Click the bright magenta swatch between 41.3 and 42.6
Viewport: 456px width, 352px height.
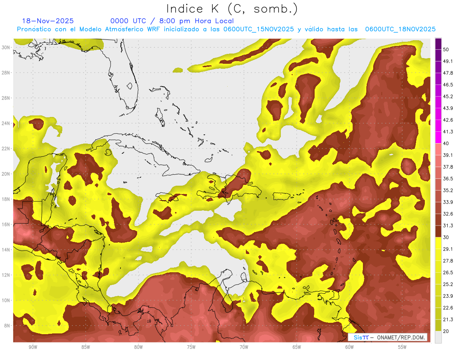click(438, 126)
